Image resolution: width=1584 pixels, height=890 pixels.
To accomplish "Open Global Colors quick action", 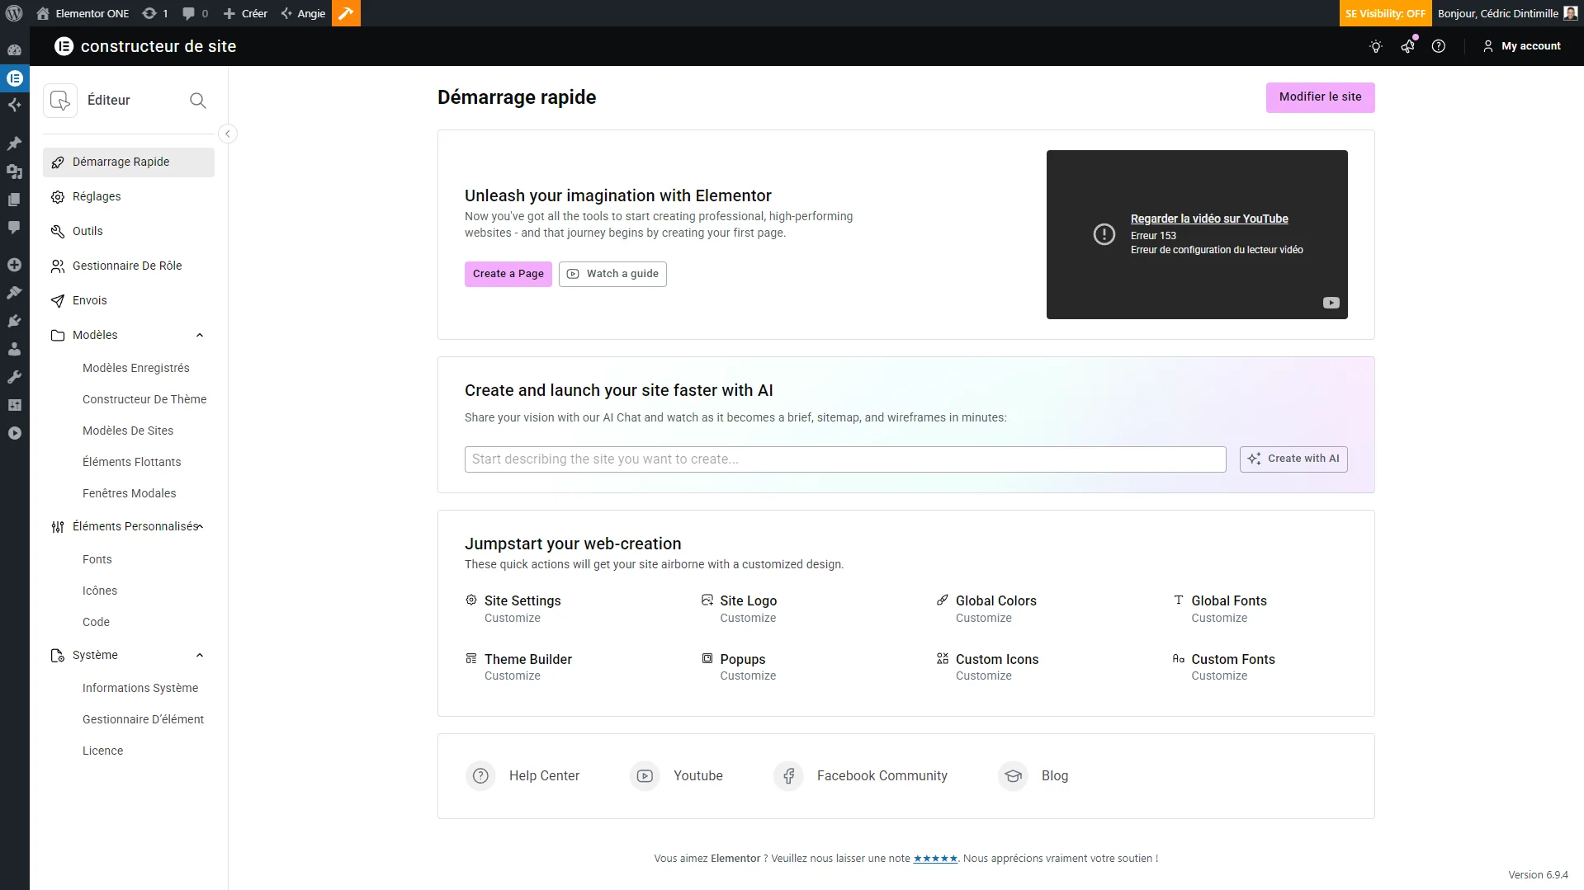I will (x=986, y=609).
